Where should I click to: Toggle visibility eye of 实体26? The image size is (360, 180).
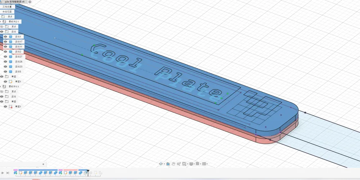(5, 62)
